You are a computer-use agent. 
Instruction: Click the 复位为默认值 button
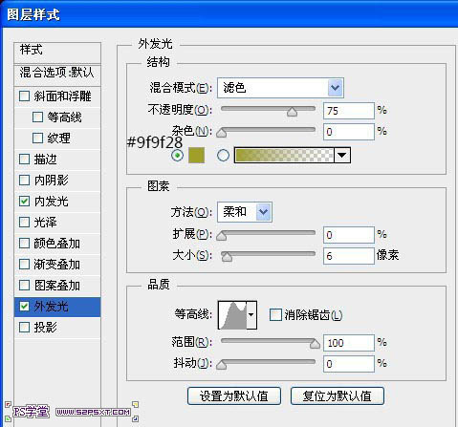click(x=338, y=396)
